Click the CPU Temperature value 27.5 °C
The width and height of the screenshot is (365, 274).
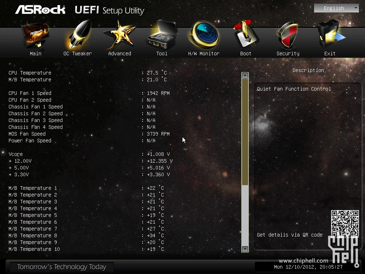point(157,73)
